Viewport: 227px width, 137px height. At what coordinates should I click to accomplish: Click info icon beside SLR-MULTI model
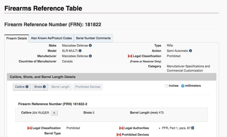(80, 51)
